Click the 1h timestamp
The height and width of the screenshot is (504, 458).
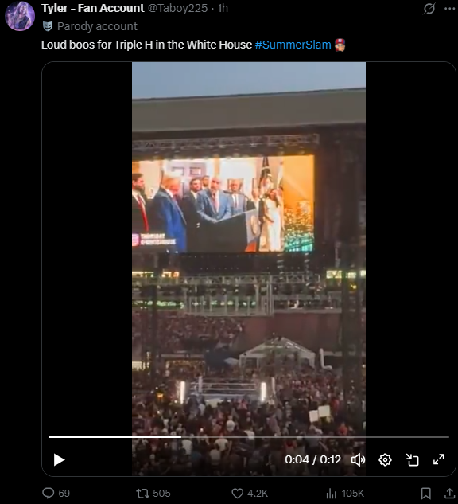pyautogui.click(x=223, y=8)
